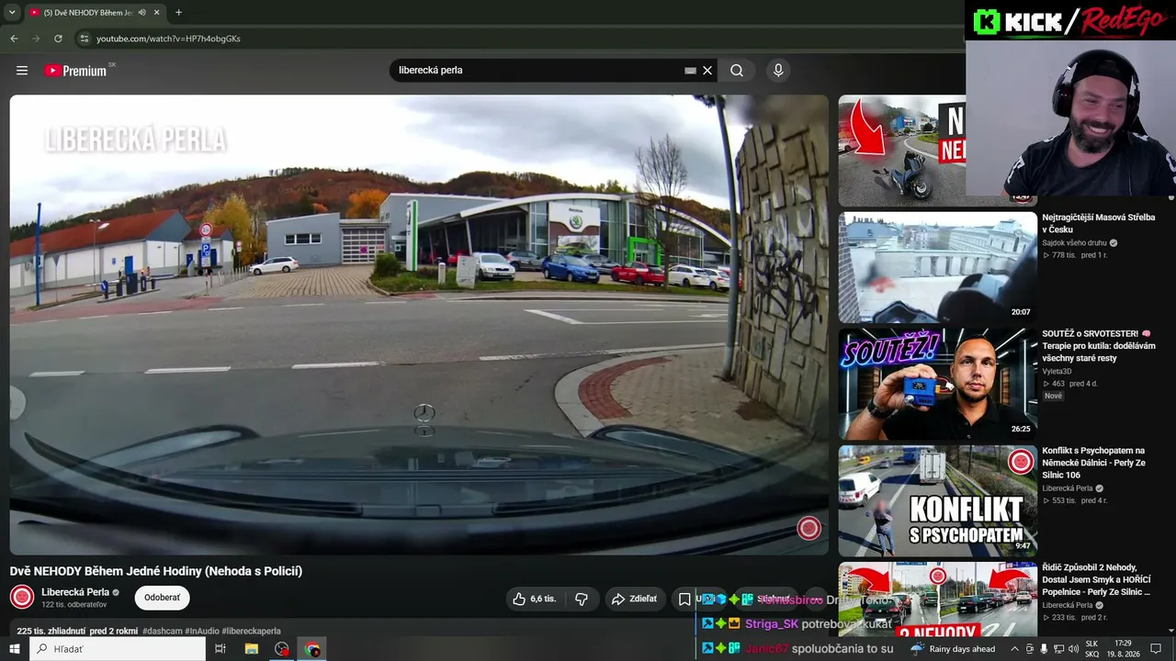The height and width of the screenshot is (661, 1176).
Task: Start voice search with microphone
Action: (778, 71)
